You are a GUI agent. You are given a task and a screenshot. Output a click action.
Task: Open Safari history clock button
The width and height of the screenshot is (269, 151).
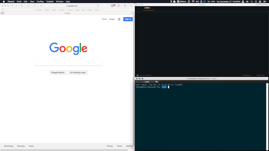coord(41,6)
